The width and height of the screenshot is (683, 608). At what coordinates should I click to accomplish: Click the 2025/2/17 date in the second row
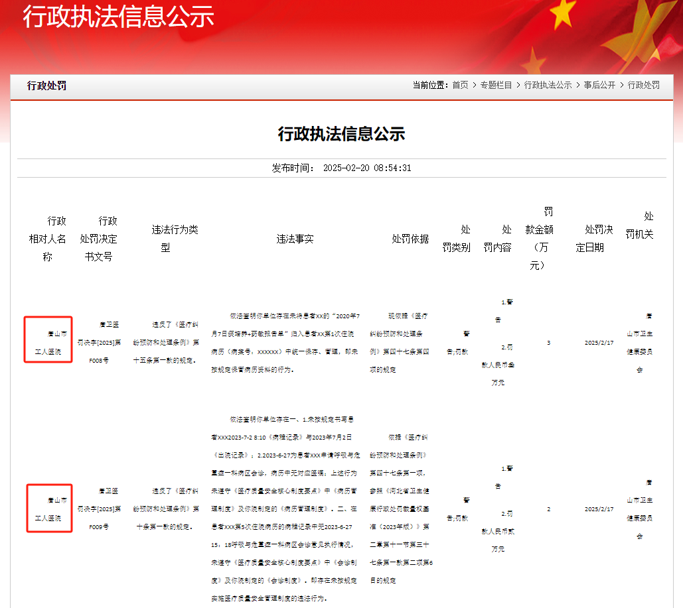click(x=599, y=509)
